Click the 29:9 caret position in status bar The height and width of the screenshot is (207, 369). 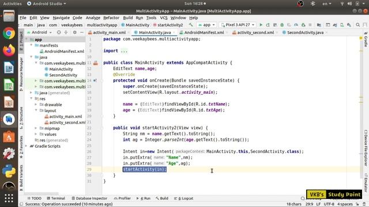pos(309,204)
